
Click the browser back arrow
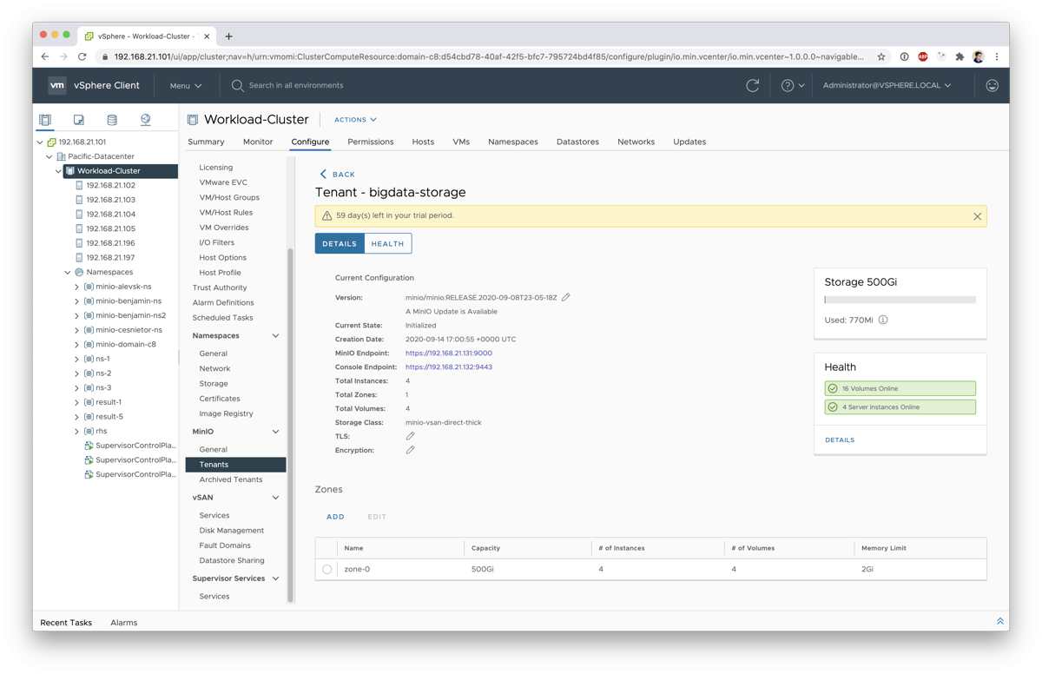click(45, 56)
